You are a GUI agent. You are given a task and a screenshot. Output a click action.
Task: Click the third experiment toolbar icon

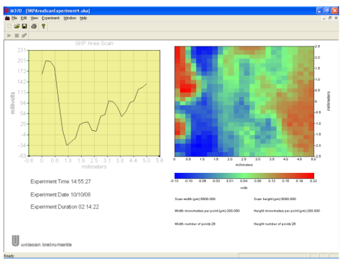click(24, 35)
